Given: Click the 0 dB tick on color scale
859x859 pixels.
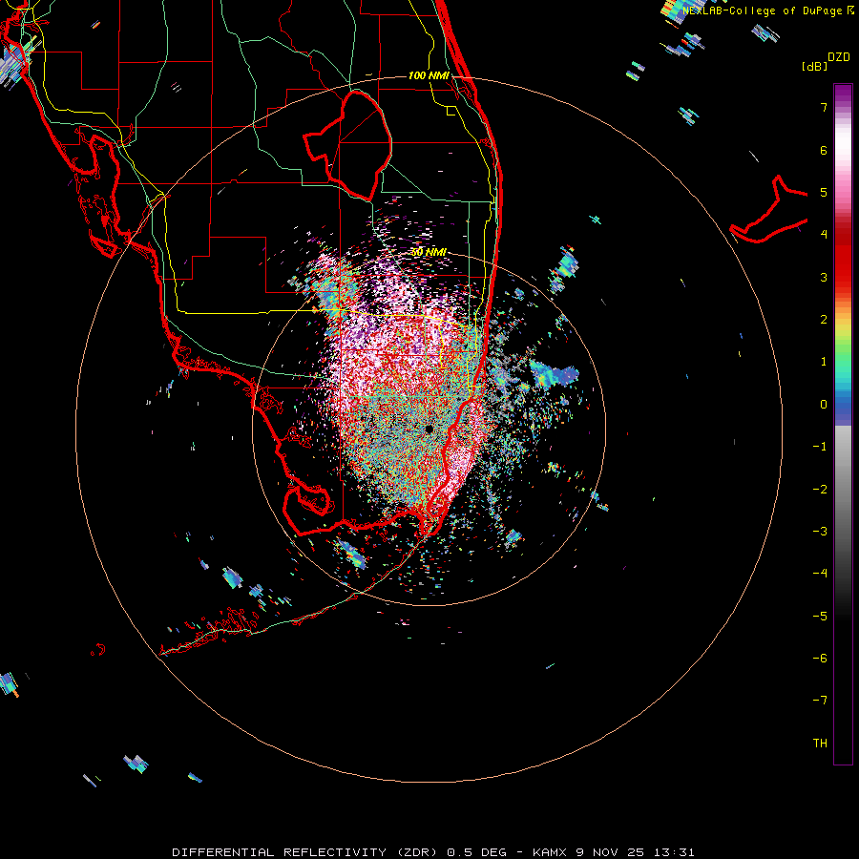Looking at the screenshot, I should click(x=824, y=405).
